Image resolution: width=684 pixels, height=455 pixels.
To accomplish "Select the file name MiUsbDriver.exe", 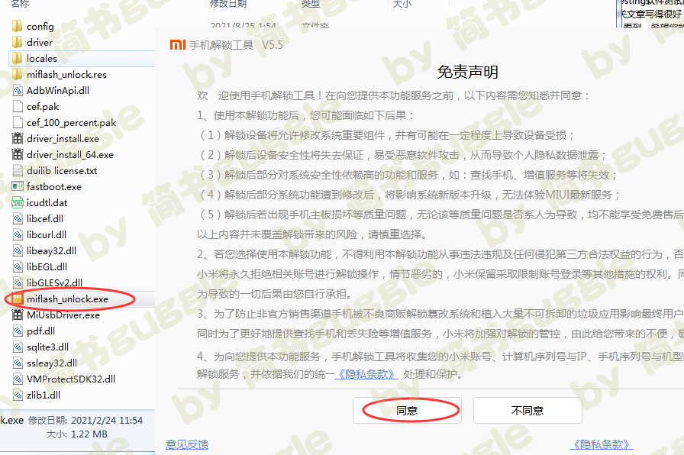I will pos(63,315).
